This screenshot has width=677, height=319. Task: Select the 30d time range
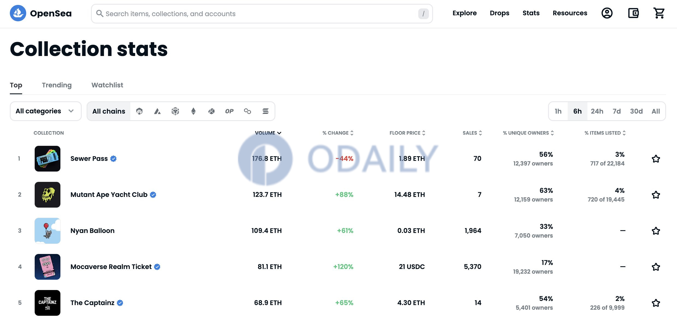636,111
